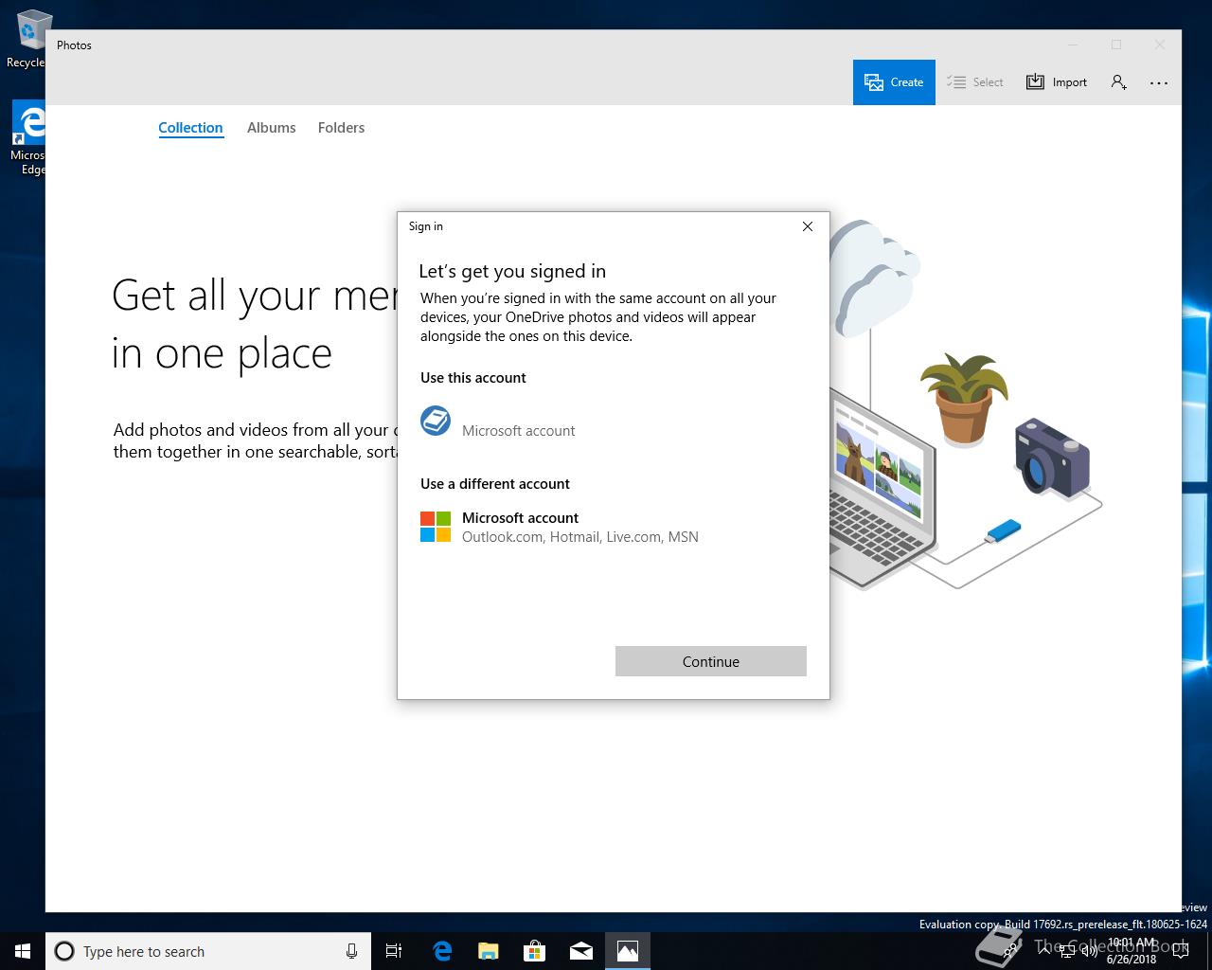This screenshot has height=970, width=1212.
Task: Click the Cortana microphone icon
Action: click(x=351, y=951)
